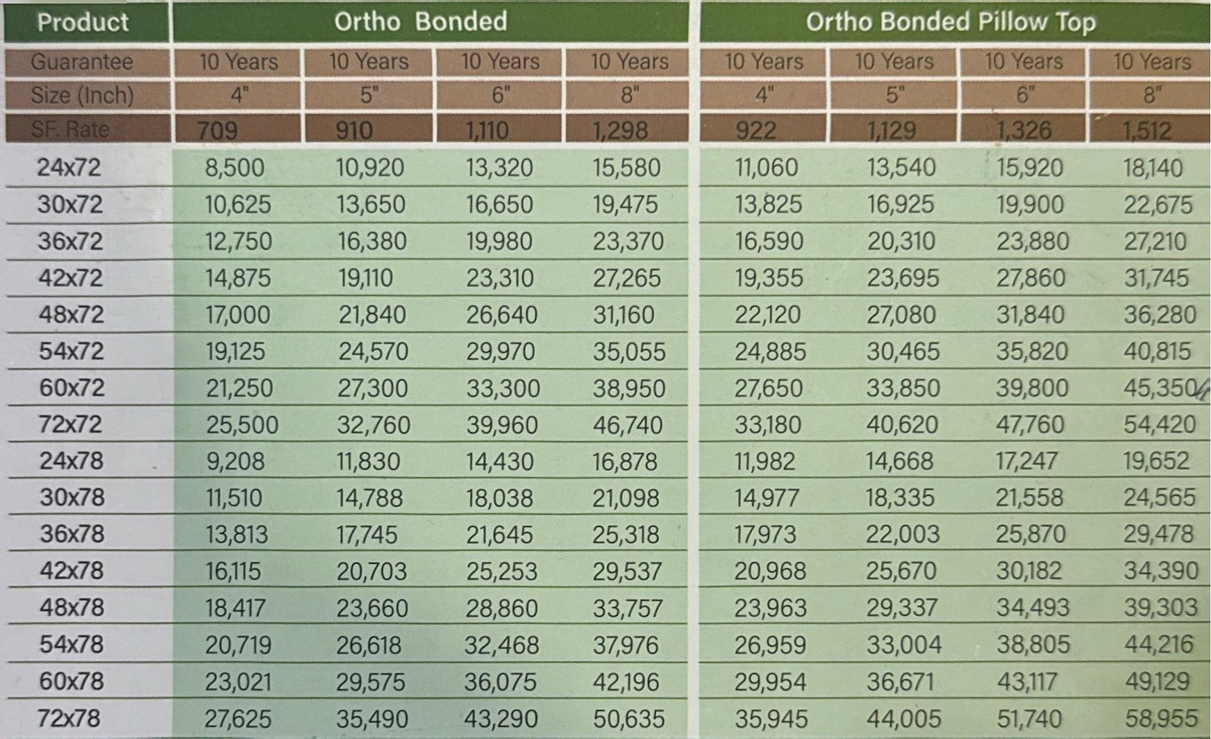Select the 11,982 price cell
This screenshot has height=739, width=1211.
point(765,461)
